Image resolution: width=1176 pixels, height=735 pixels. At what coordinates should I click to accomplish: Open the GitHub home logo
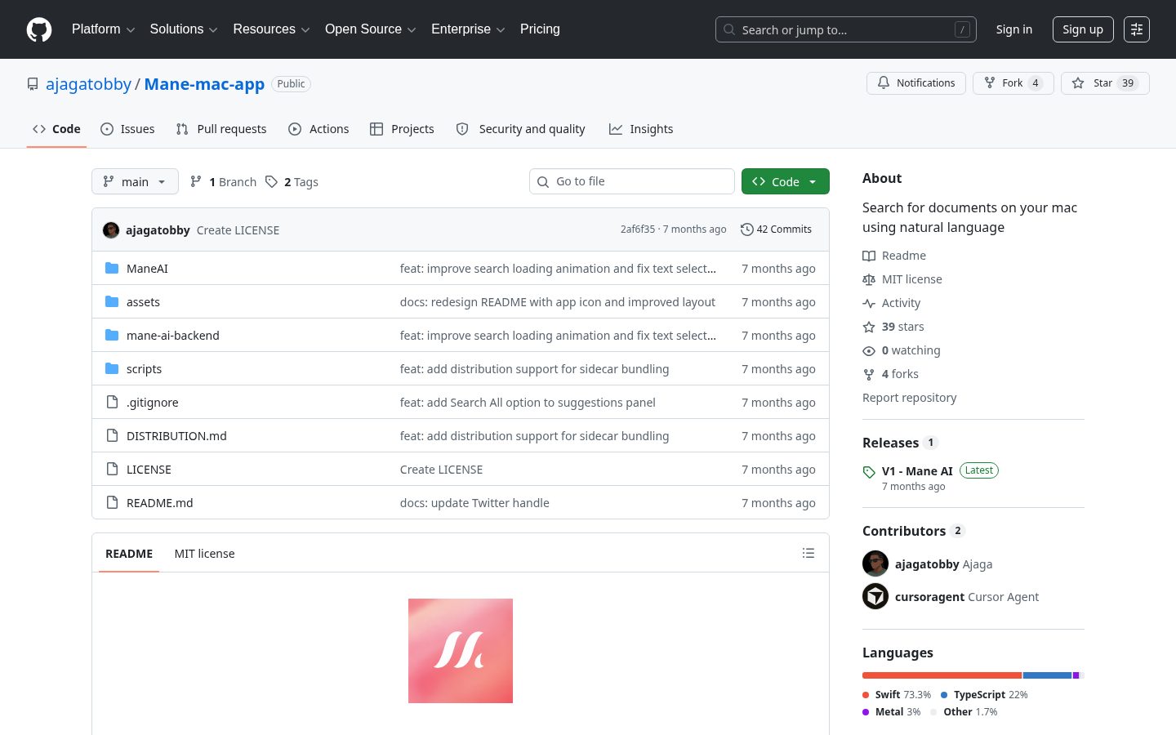39,29
